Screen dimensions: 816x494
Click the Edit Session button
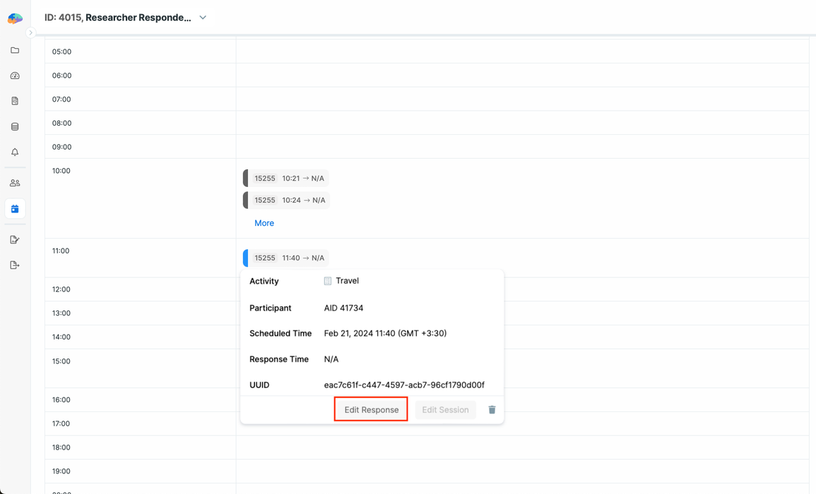(445, 410)
